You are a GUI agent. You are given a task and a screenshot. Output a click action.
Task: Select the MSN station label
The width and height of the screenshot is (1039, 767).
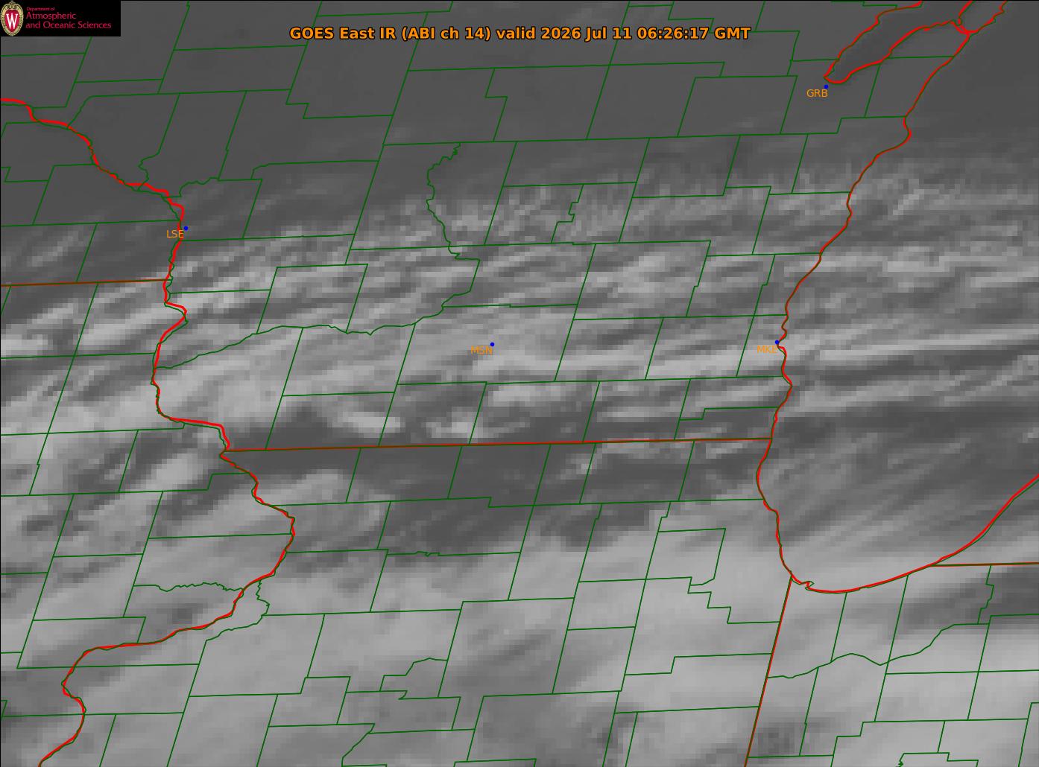(481, 350)
